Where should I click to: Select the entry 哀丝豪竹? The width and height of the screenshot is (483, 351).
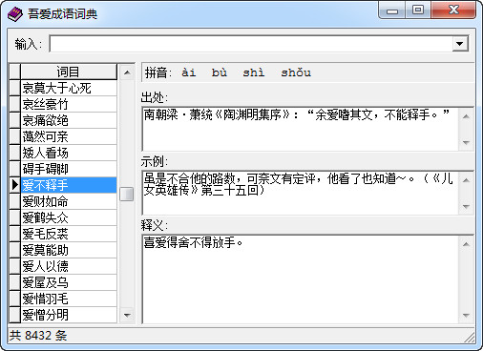69,104
